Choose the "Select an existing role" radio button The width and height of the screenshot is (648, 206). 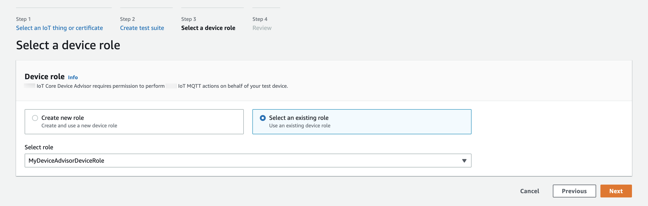tap(263, 118)
